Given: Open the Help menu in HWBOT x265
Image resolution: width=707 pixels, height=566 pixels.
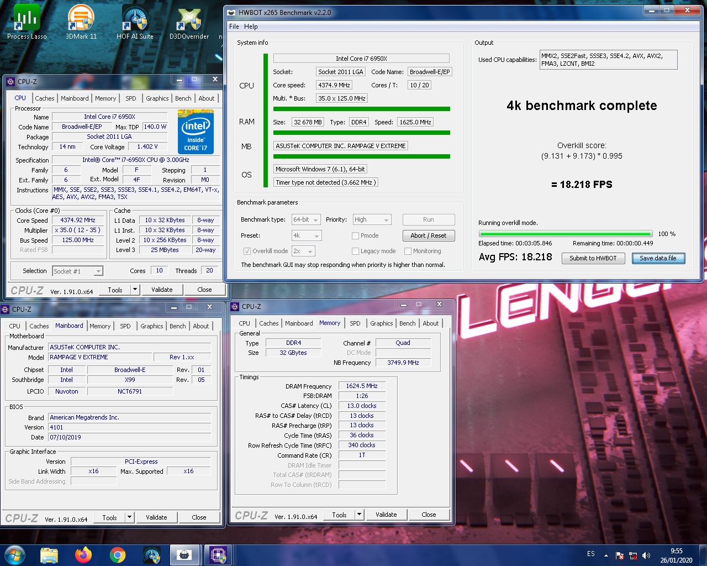Looking at the screenshot, I should pos(251,27).
